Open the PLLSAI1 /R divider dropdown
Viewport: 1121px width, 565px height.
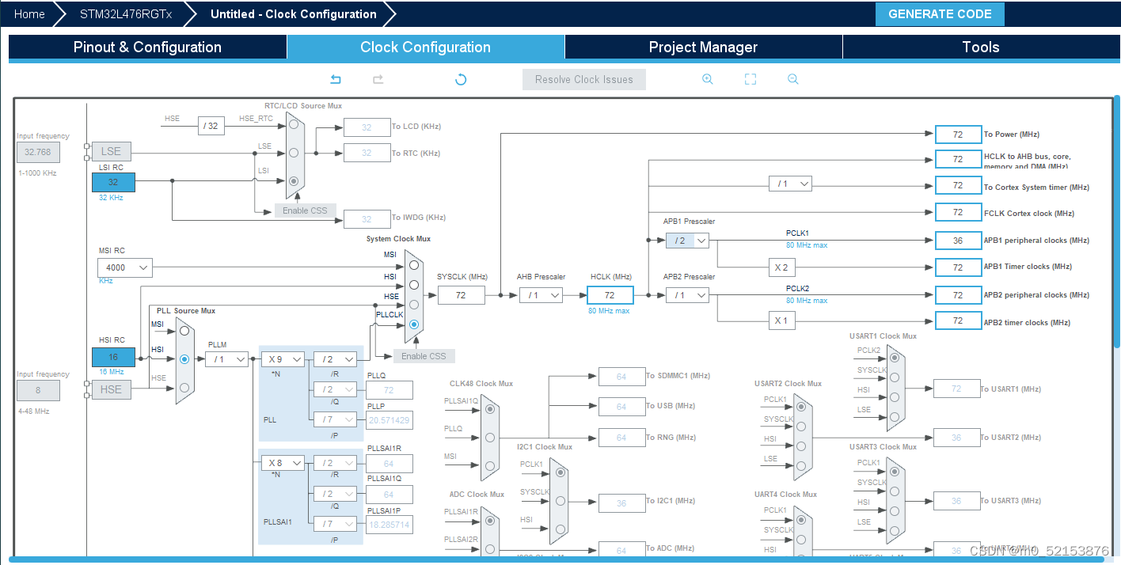(335, 463)
